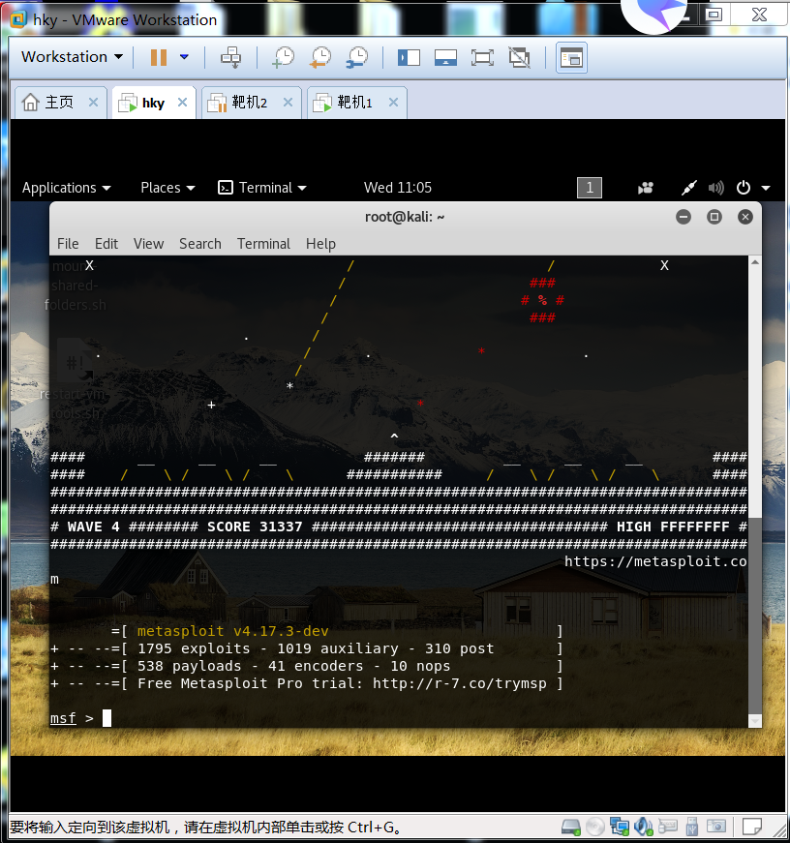Screen dimensions: 790x843
Task: Minimize the root@kali terminal window
Action: tap(684, 217)
